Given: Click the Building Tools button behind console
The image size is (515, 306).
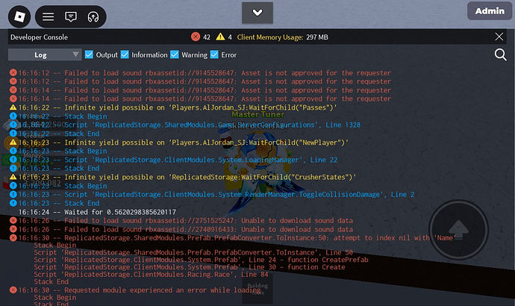Looking at the screenshot, I should coord(257,289).
